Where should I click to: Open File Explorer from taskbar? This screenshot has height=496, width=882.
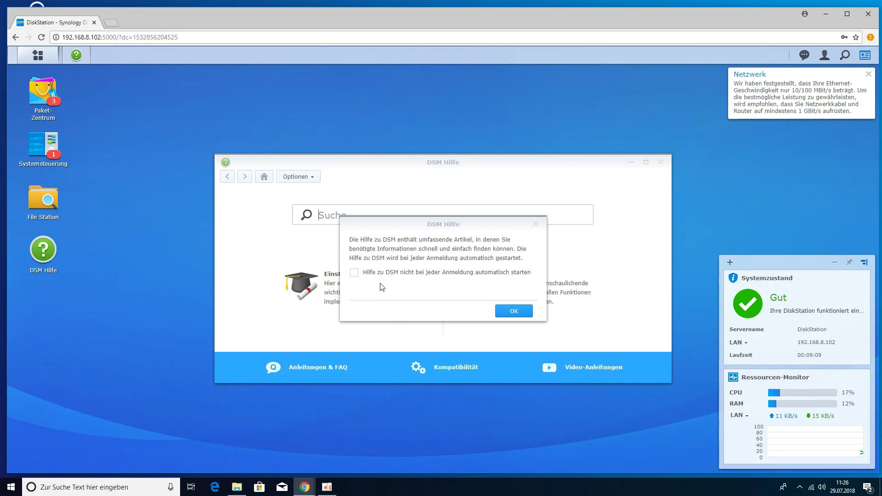237,487
